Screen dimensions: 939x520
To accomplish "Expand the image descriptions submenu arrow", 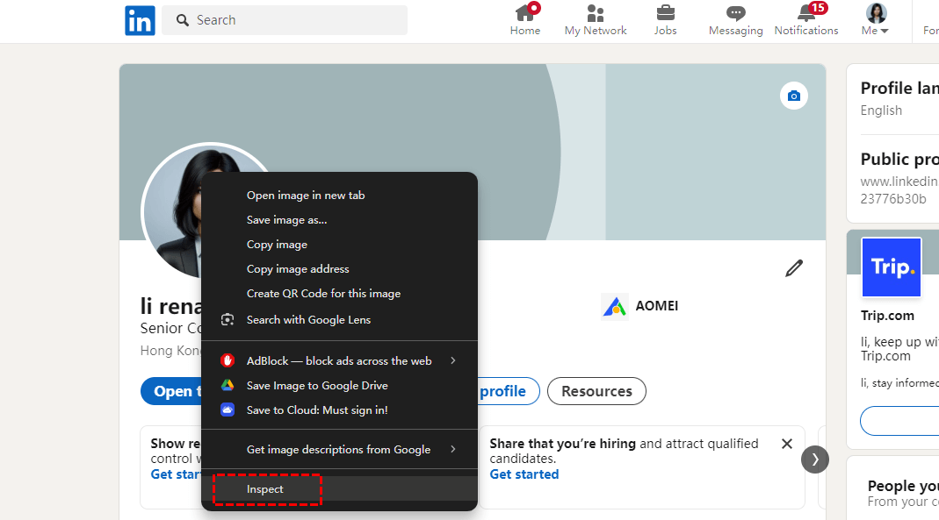I will coord(453,449).
